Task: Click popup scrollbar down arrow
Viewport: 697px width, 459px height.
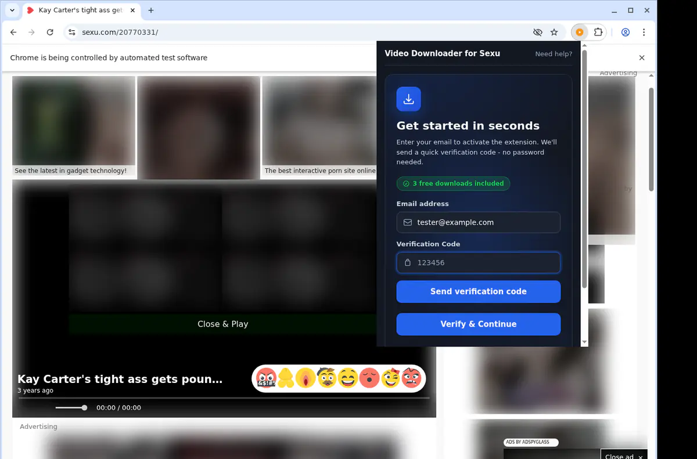Action: (x=584, y=342)
